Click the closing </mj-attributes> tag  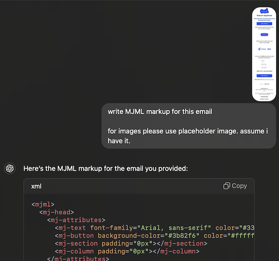[78, 259]
